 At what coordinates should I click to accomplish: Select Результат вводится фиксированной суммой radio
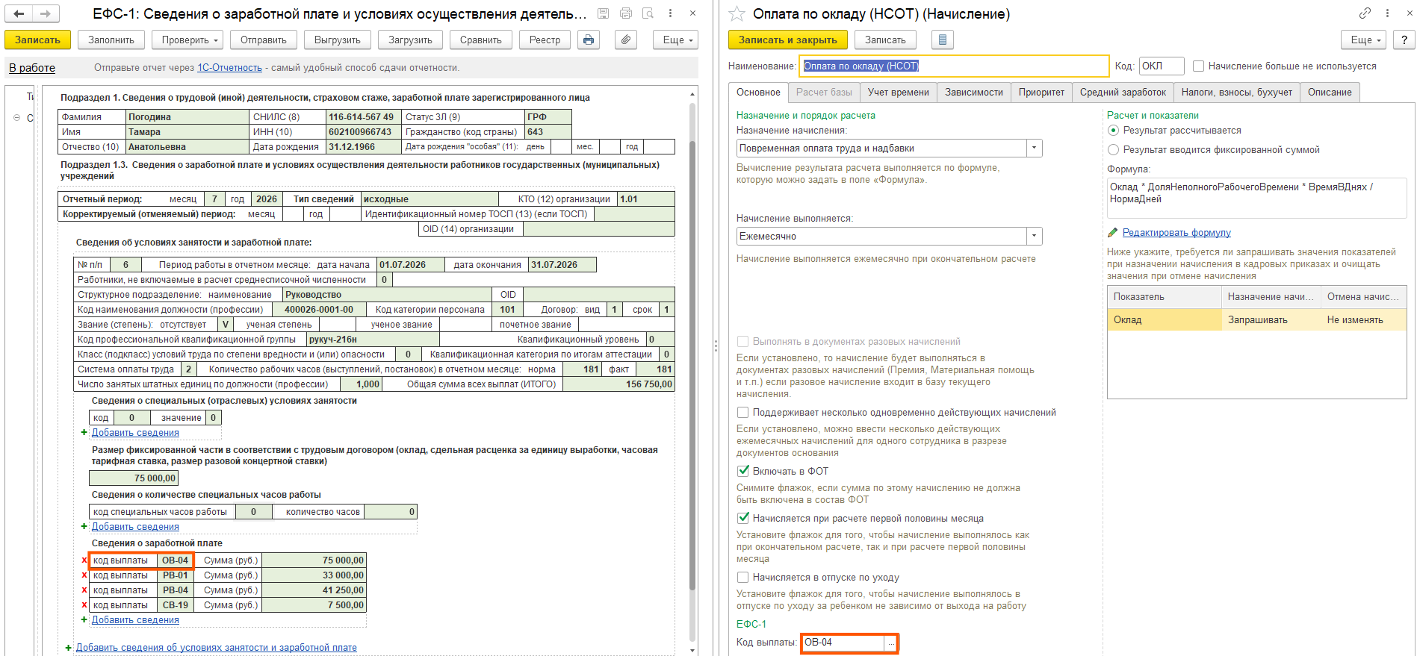click(x=1114, y=150)
